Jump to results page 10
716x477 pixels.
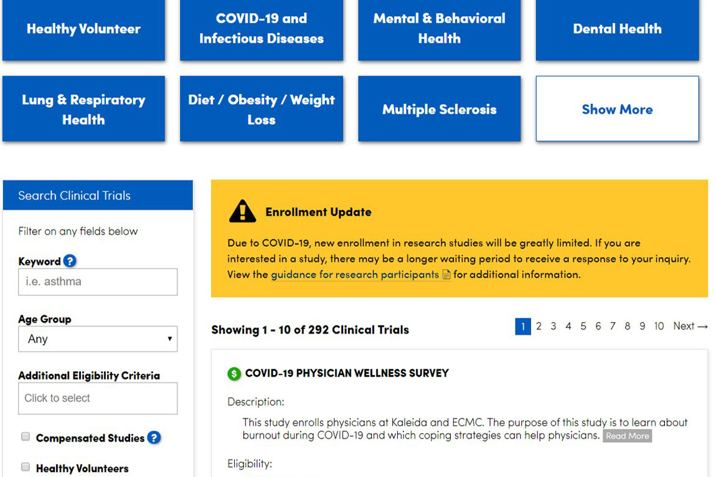click(x=659, y=326)
